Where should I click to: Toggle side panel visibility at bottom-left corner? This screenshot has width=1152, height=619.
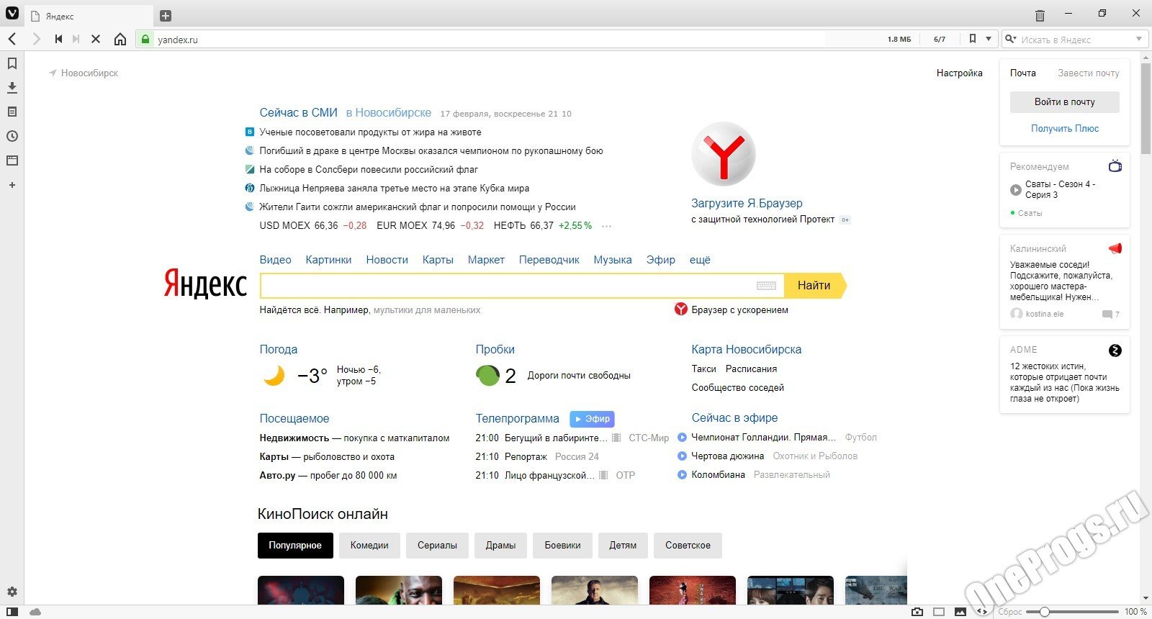coord(12,612)
